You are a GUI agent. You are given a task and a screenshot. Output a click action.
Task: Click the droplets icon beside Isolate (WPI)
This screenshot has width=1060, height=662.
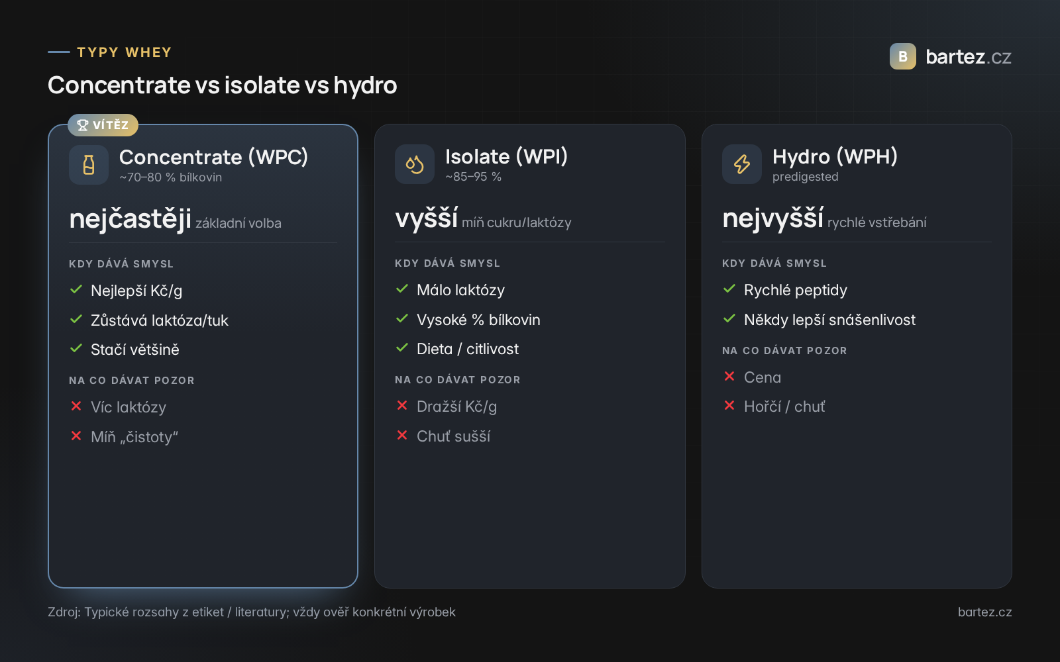(x=415, y=164)
